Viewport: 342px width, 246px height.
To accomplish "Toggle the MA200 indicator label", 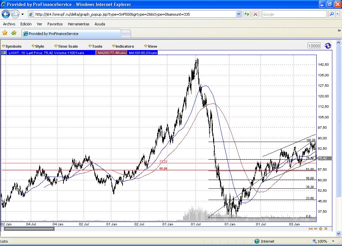I will coord(112,53).
